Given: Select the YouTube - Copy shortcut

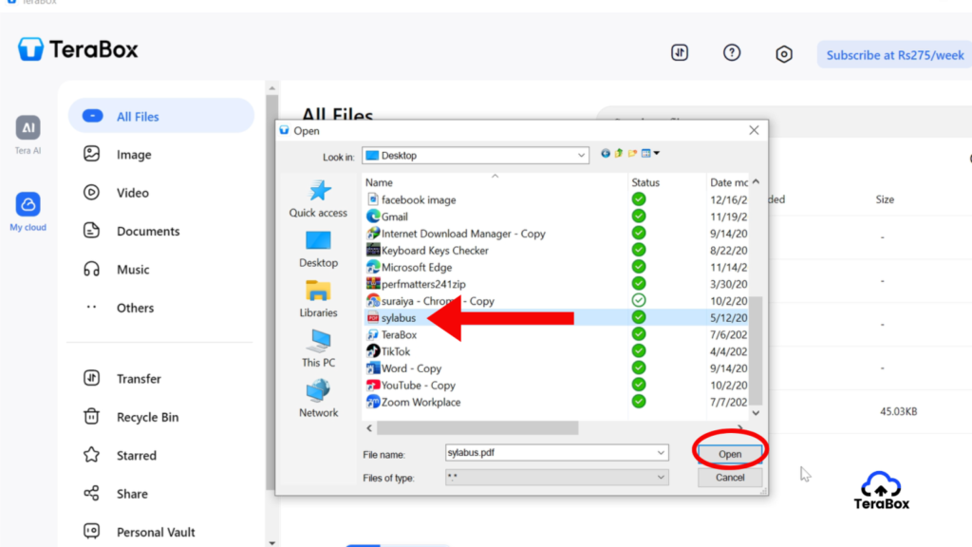Looking at the screenshot, I should point(411,386).
